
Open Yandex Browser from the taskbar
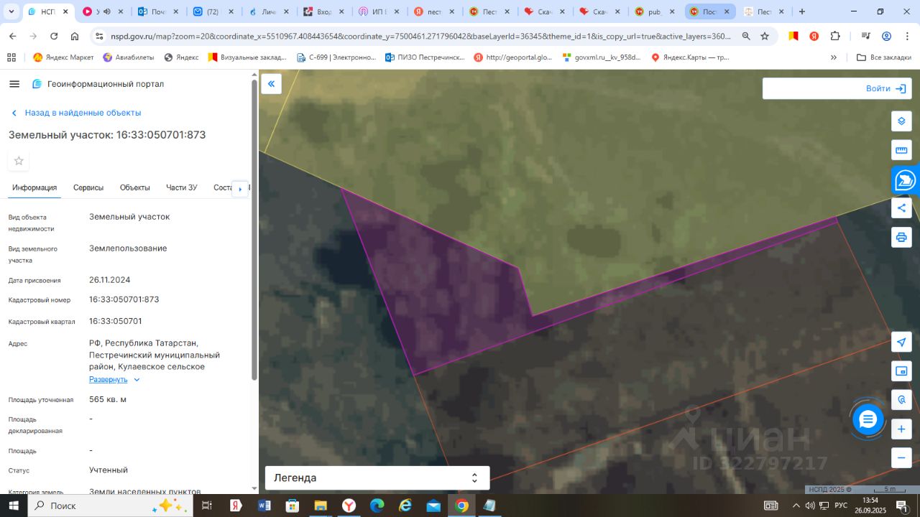coord(349,506)
